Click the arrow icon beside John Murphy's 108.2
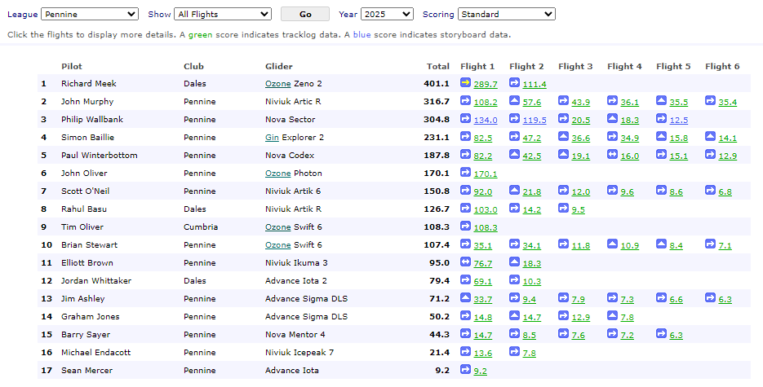 (x=465, y=101)
